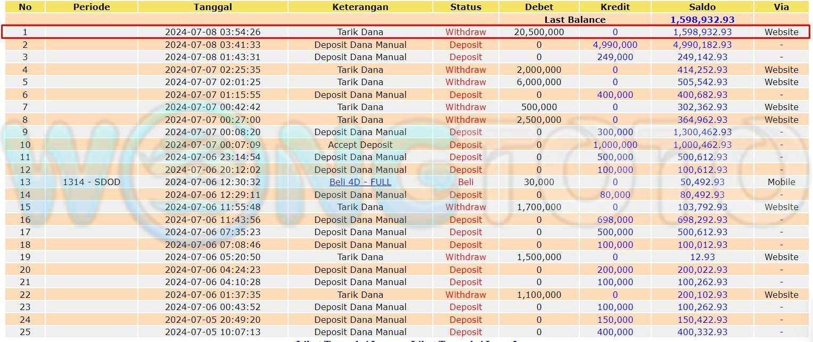Select the "Accept Deposit" description cell
This screenshot has width=813, height=342.
(360, 145)
